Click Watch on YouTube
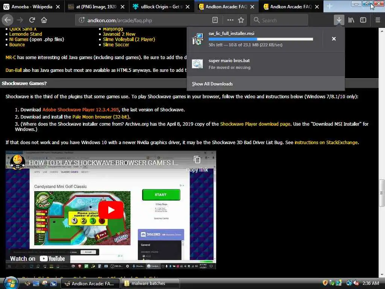Screen dimensions: 385x289 tap(38, 259)
